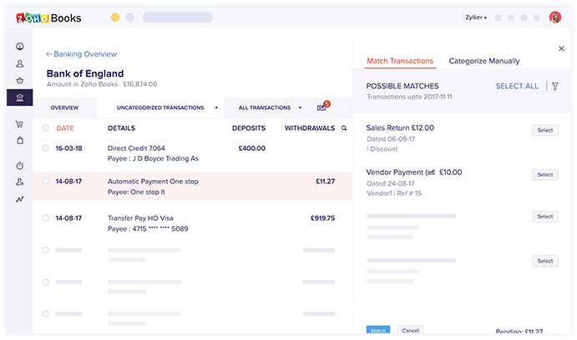The width and height of the screenshot is (577, 340).
Task: Open the bank feeds icon with badge
Action: tap(322, 107)
